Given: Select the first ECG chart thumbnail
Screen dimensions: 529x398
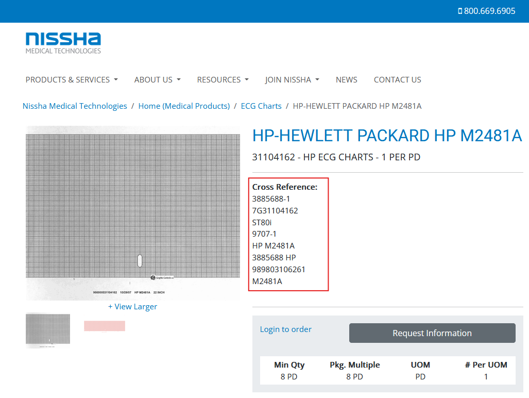Looking at the screenshot, I should coord(48,330).
